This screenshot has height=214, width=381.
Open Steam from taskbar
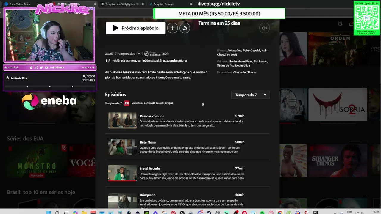point(209,213)
